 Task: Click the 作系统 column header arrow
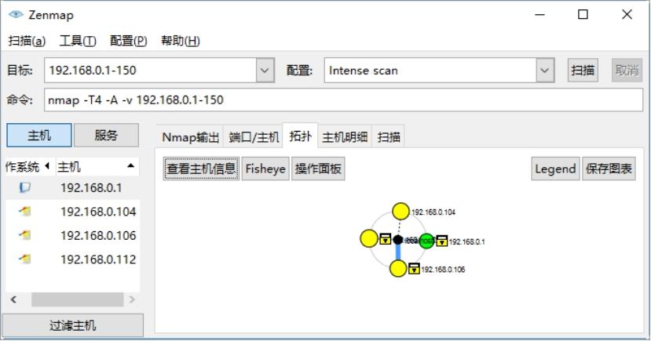[47, 166]
